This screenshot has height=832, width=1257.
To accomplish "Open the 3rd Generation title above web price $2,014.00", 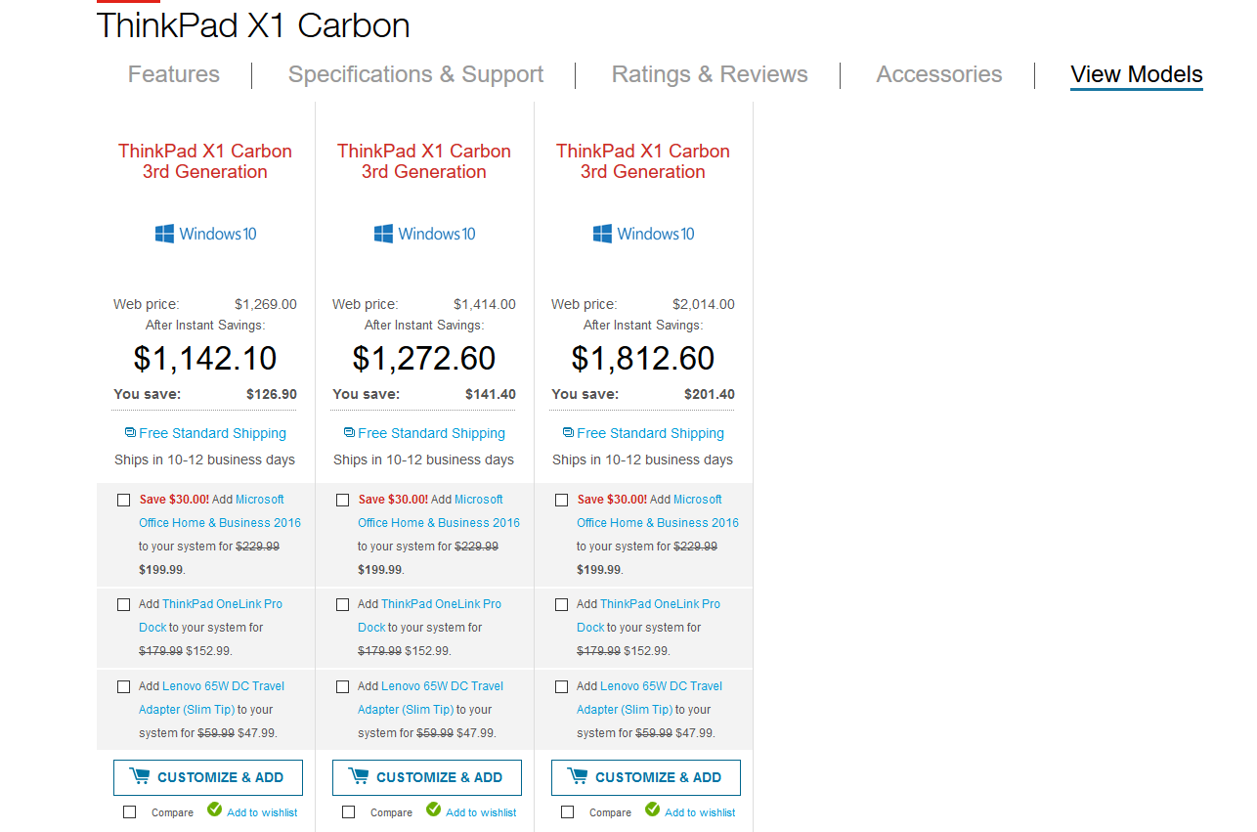I will tap(643, 161).
